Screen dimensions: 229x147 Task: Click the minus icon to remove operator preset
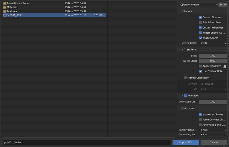pos(225,5)
